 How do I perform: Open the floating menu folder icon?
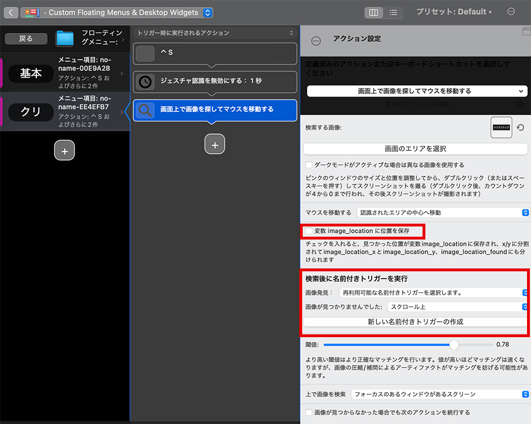click(x=64, y=39)
